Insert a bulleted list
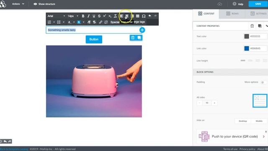268x151 pixels. (x=59, y=22)
